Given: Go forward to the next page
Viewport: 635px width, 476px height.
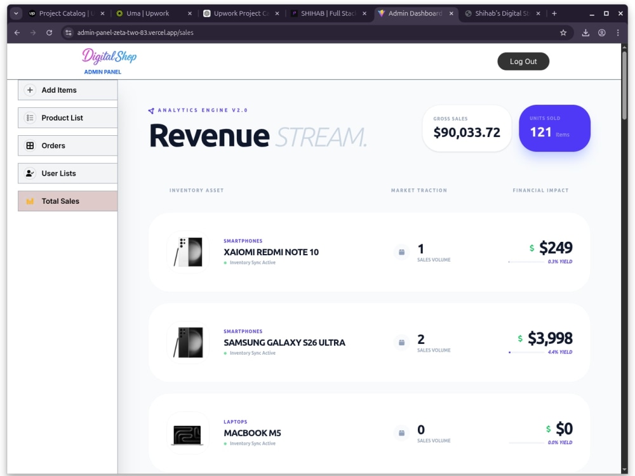Looking at the screenshot, I should 33,33.
